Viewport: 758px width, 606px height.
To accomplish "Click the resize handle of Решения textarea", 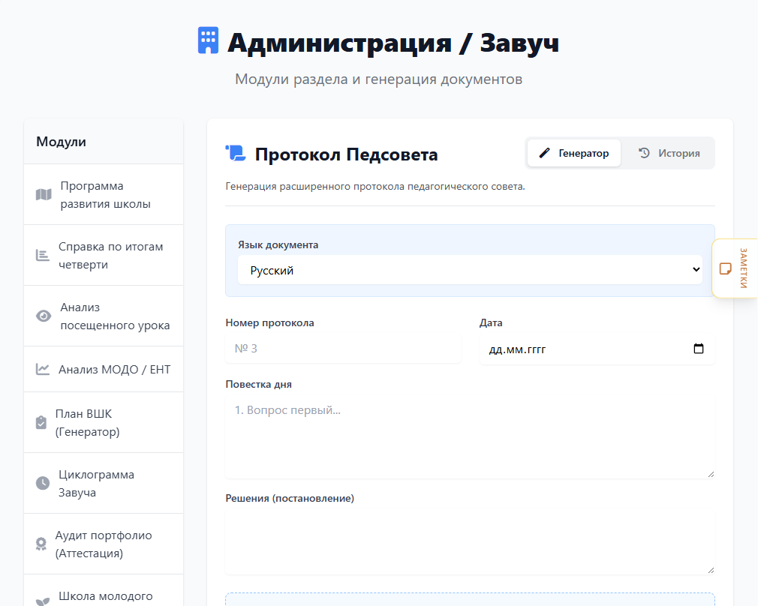I will tap(711, 570).
